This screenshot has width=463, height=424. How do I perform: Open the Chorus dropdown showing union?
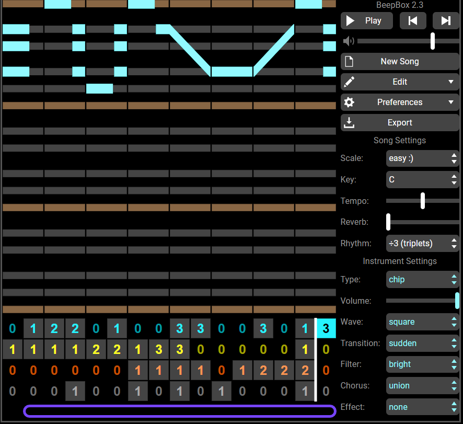coord(422,386)
